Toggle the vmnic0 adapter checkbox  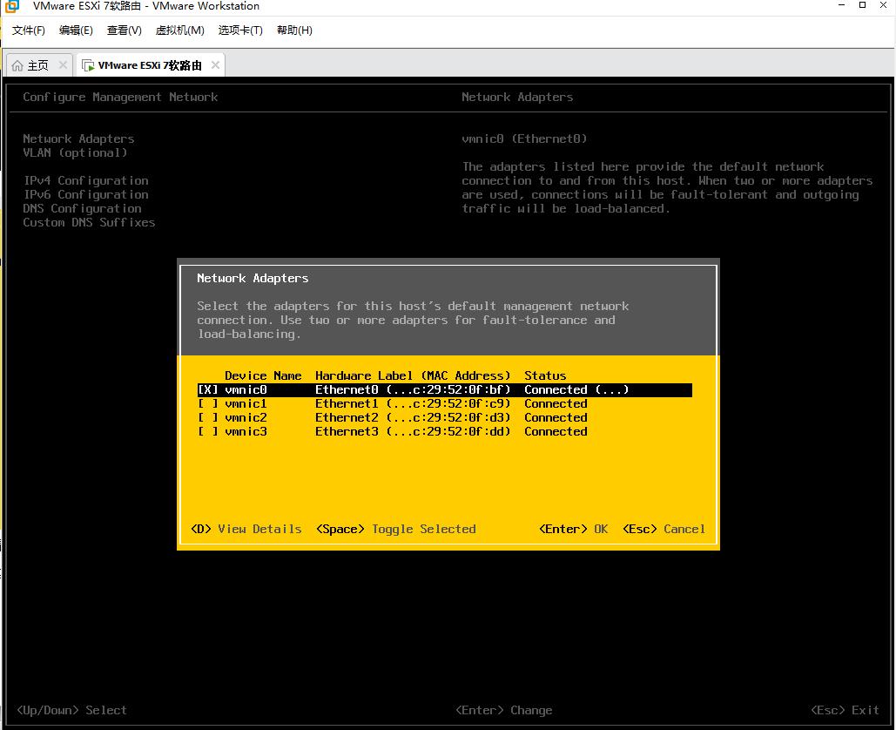coord(208,390)
